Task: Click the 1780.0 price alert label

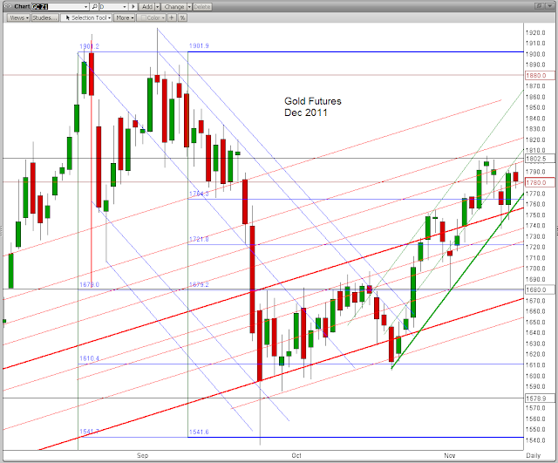Action: point(540,182)
